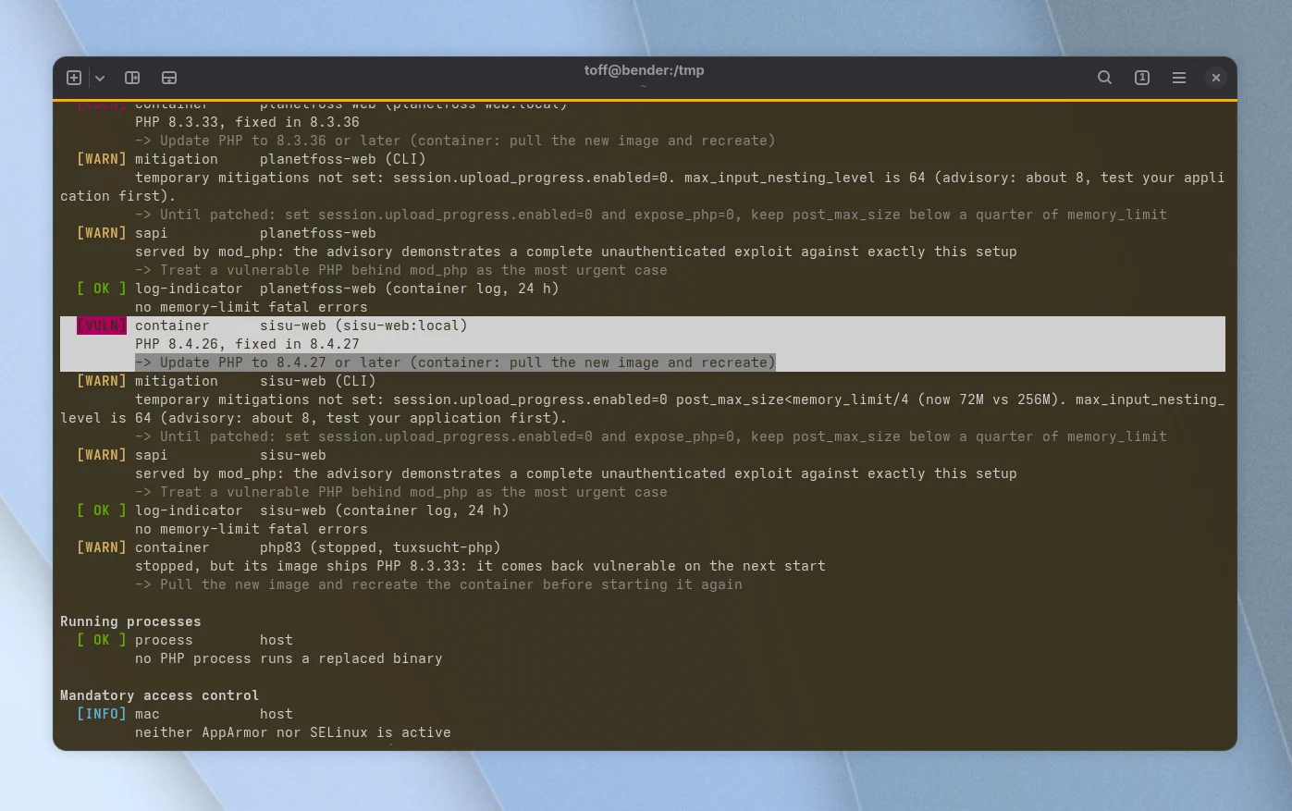The height and width of the screenshot is (811, 1292).
Task: Split the terminal pane downward
Action: [169, 78]
